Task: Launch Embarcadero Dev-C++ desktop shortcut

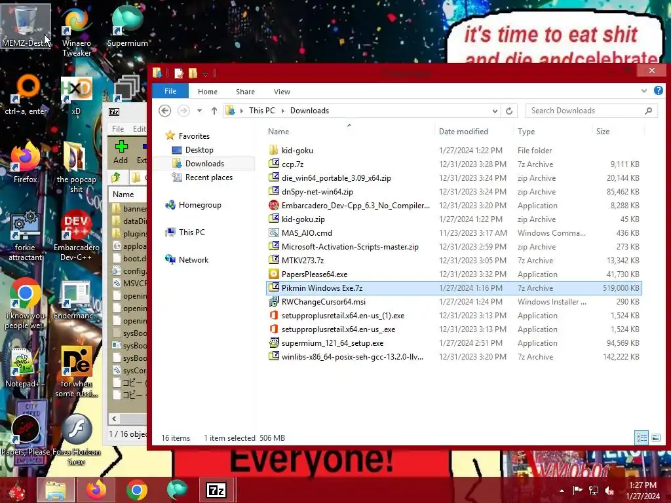Action: click(76, 235)
